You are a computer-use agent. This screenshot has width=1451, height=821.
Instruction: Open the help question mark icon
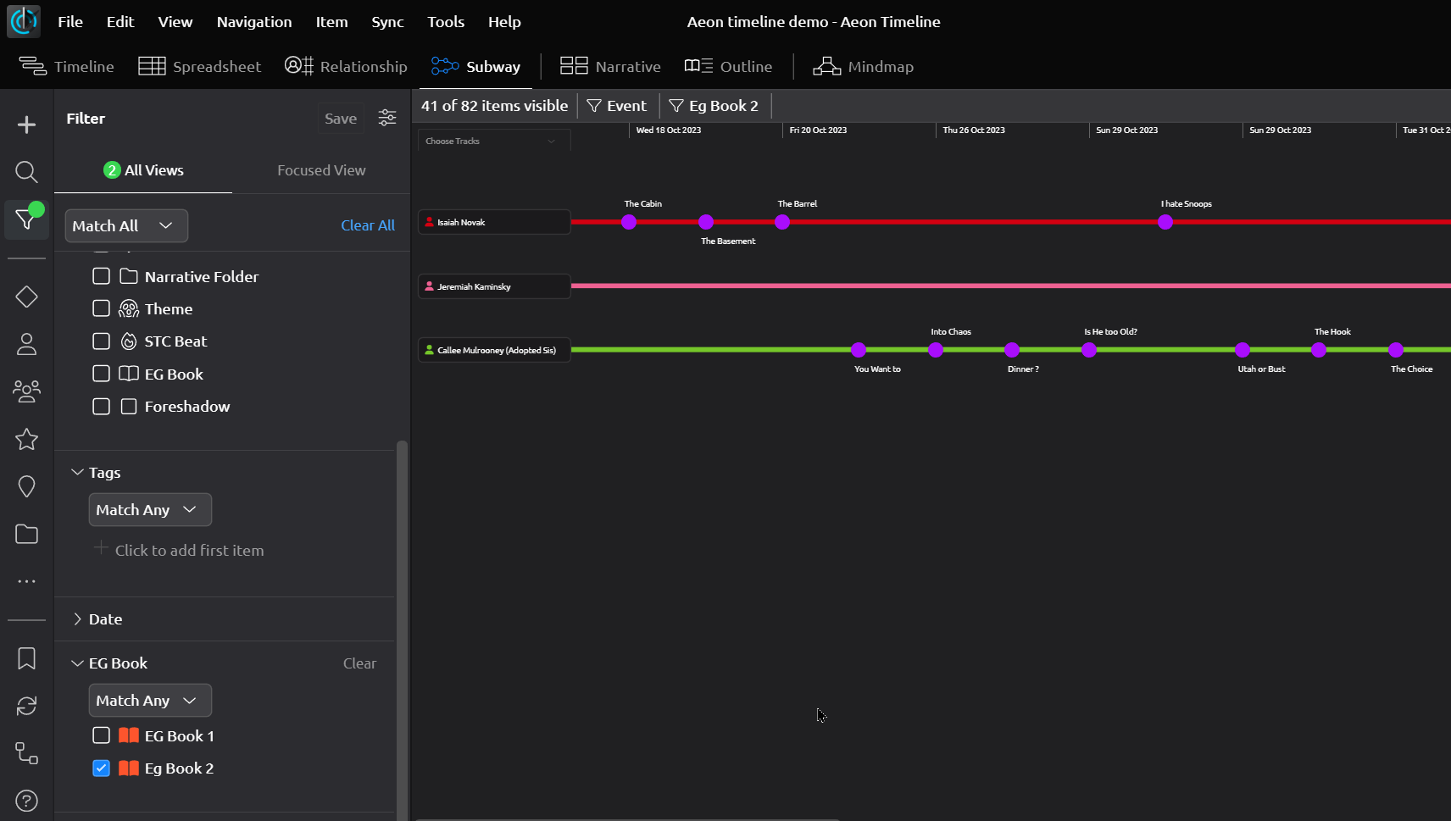26,801
